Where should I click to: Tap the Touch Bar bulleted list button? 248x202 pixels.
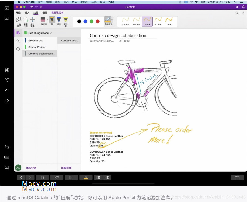(x=98, y=177)
